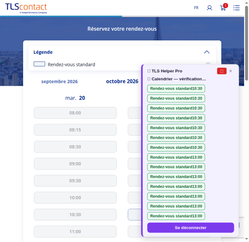Click the scrollbar down arrow
The height and width of the screenshot is (242, 249).
[x=246, y=239]
